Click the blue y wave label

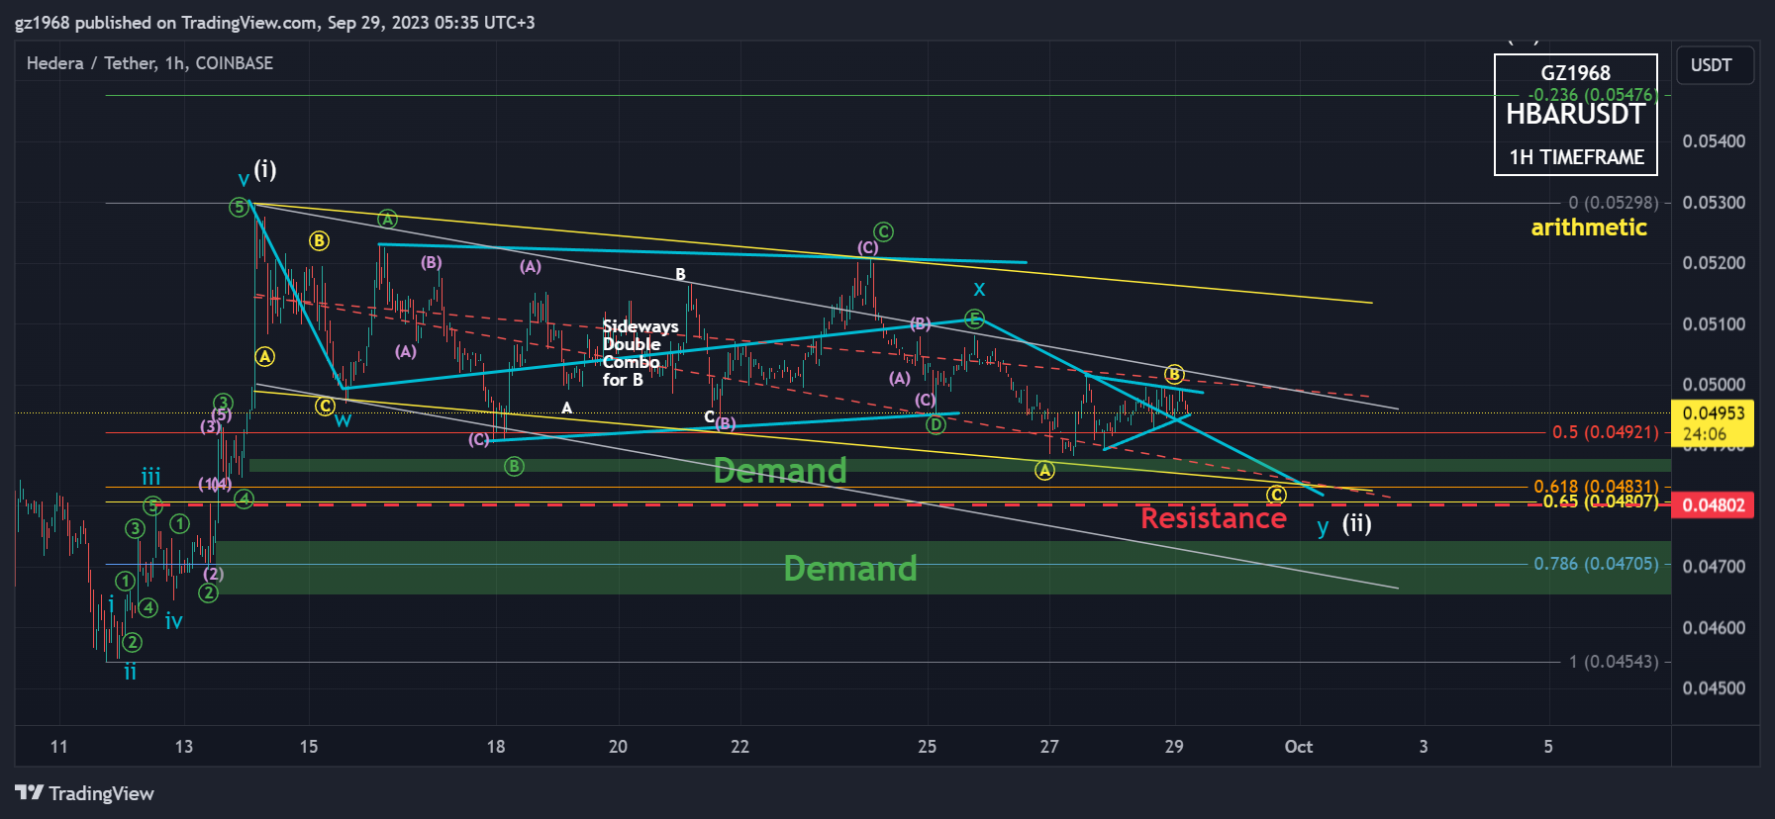pos(1323,527)
